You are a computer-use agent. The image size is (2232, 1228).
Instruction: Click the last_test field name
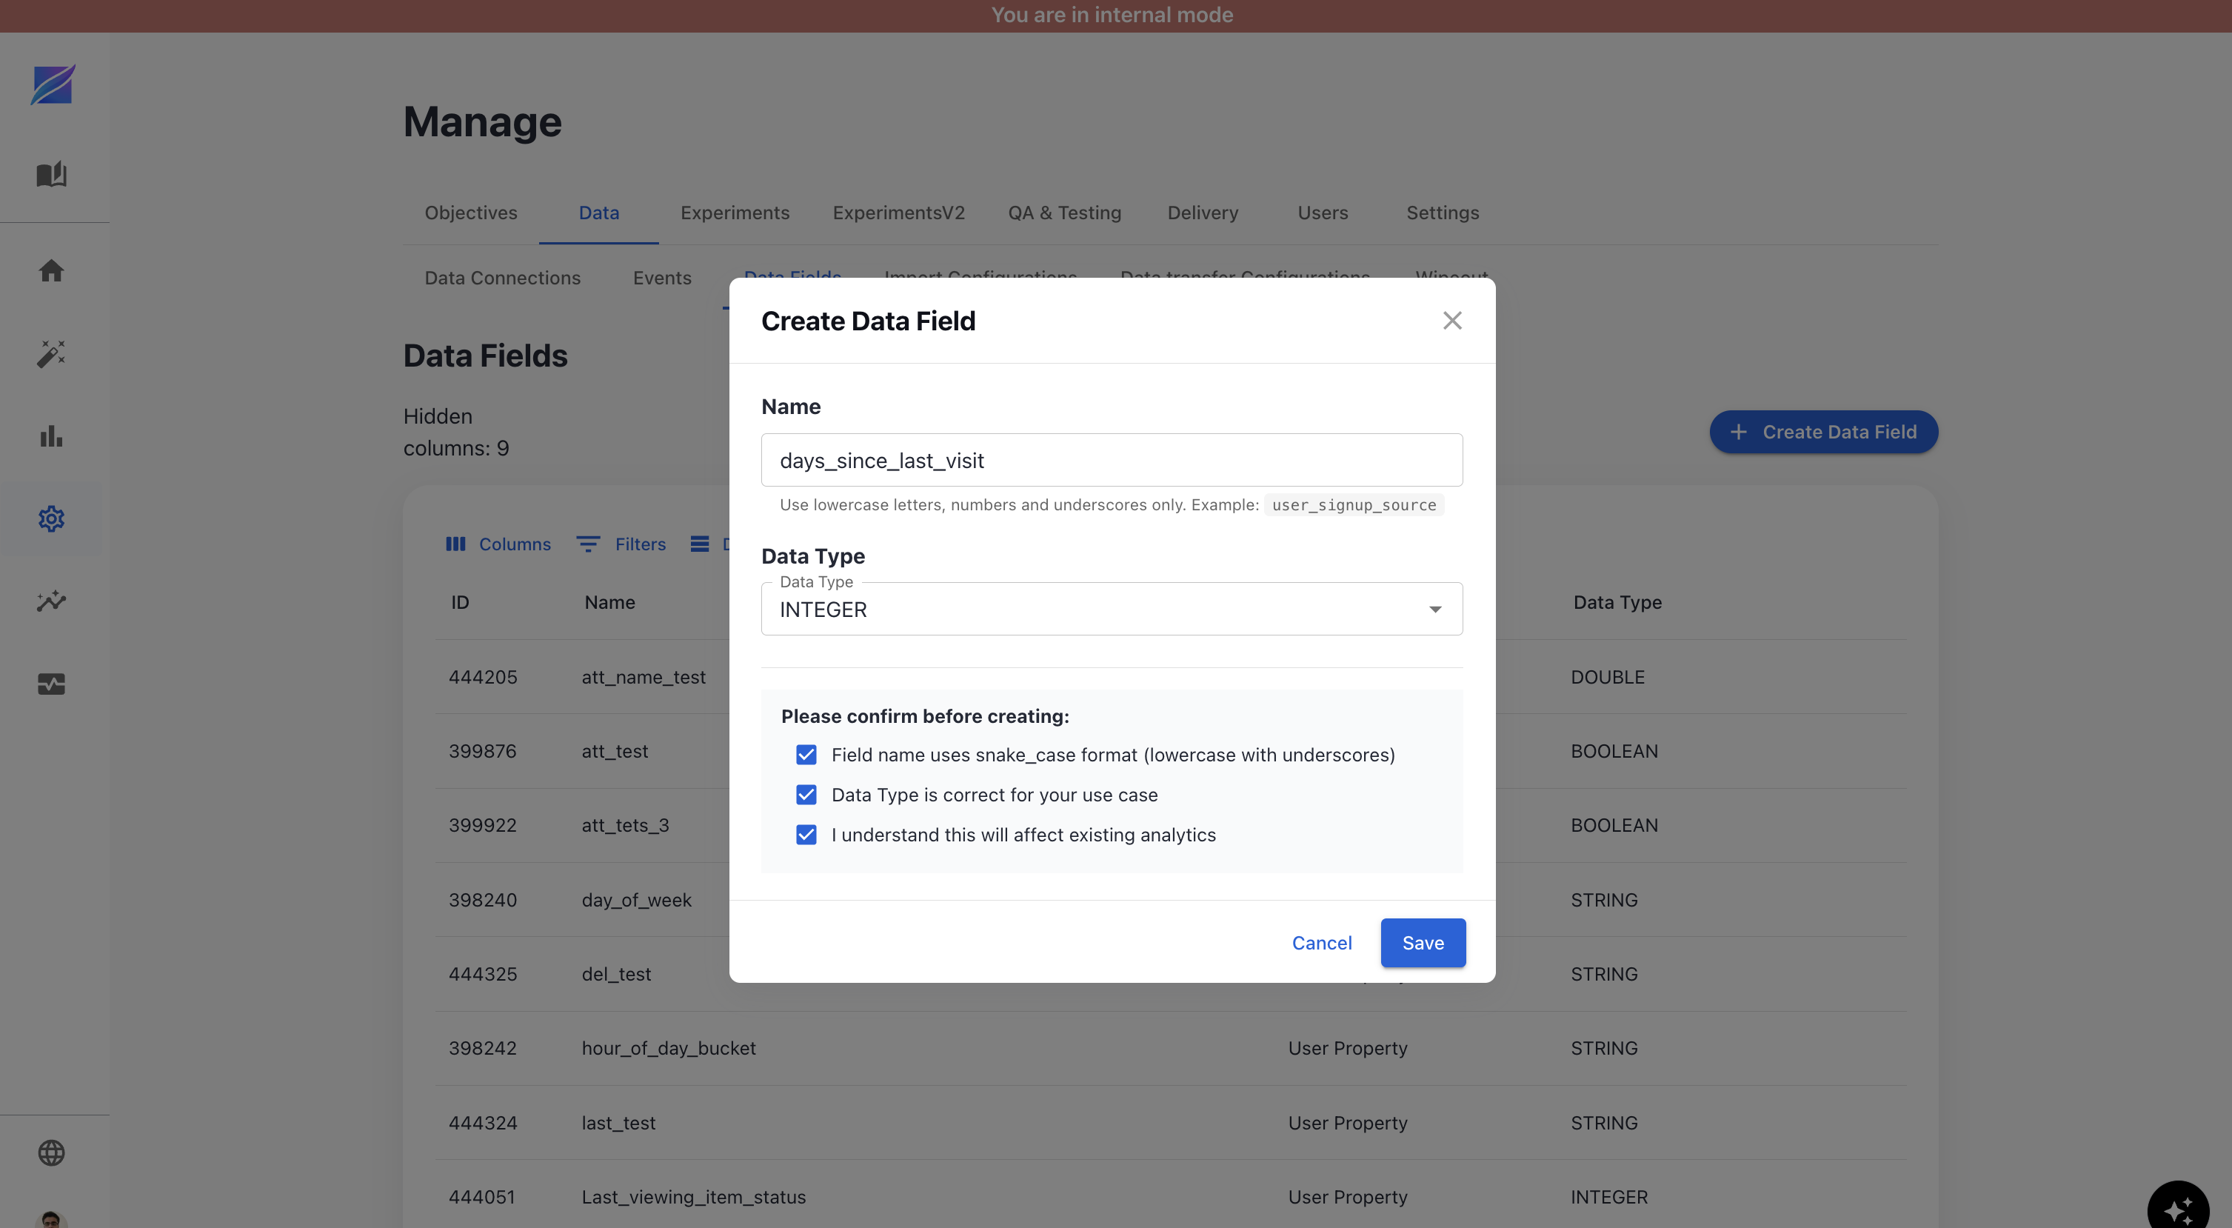pos(618,1122)
